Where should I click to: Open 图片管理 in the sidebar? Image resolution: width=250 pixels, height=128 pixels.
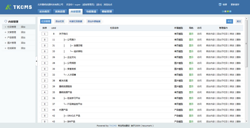(12, 43)
